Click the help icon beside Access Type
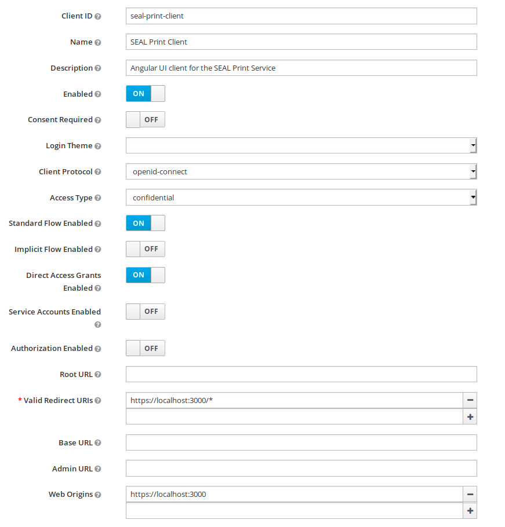Viewport: 505px width, 527px height. coord(98,198)
